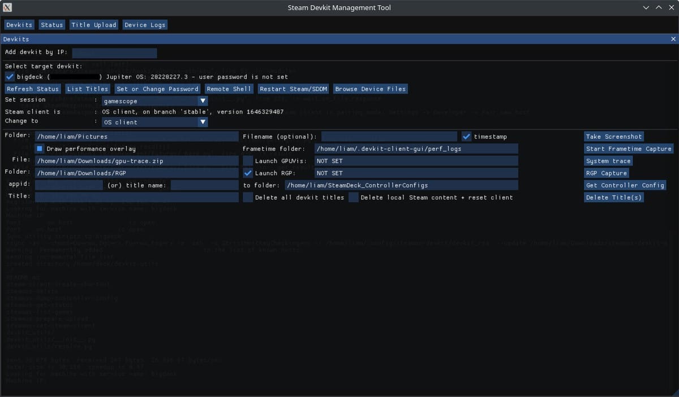Click Restart Steam/SDDM
The height and width of the screenshot is (397, 679).
pos(293,89)
